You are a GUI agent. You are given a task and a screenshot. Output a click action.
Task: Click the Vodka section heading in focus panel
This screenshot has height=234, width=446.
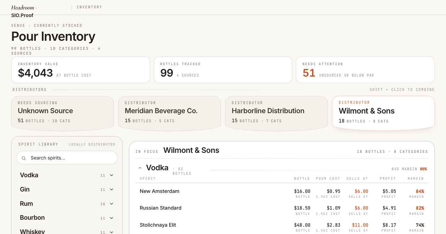[x=157, y=168]
